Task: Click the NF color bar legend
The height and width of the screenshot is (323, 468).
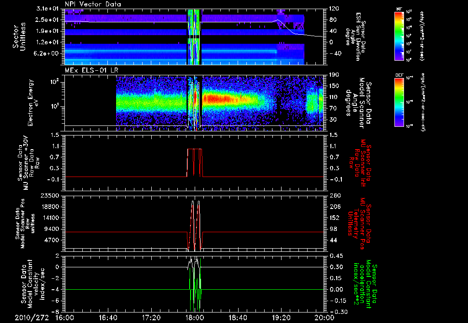Action: click(399, 36)
